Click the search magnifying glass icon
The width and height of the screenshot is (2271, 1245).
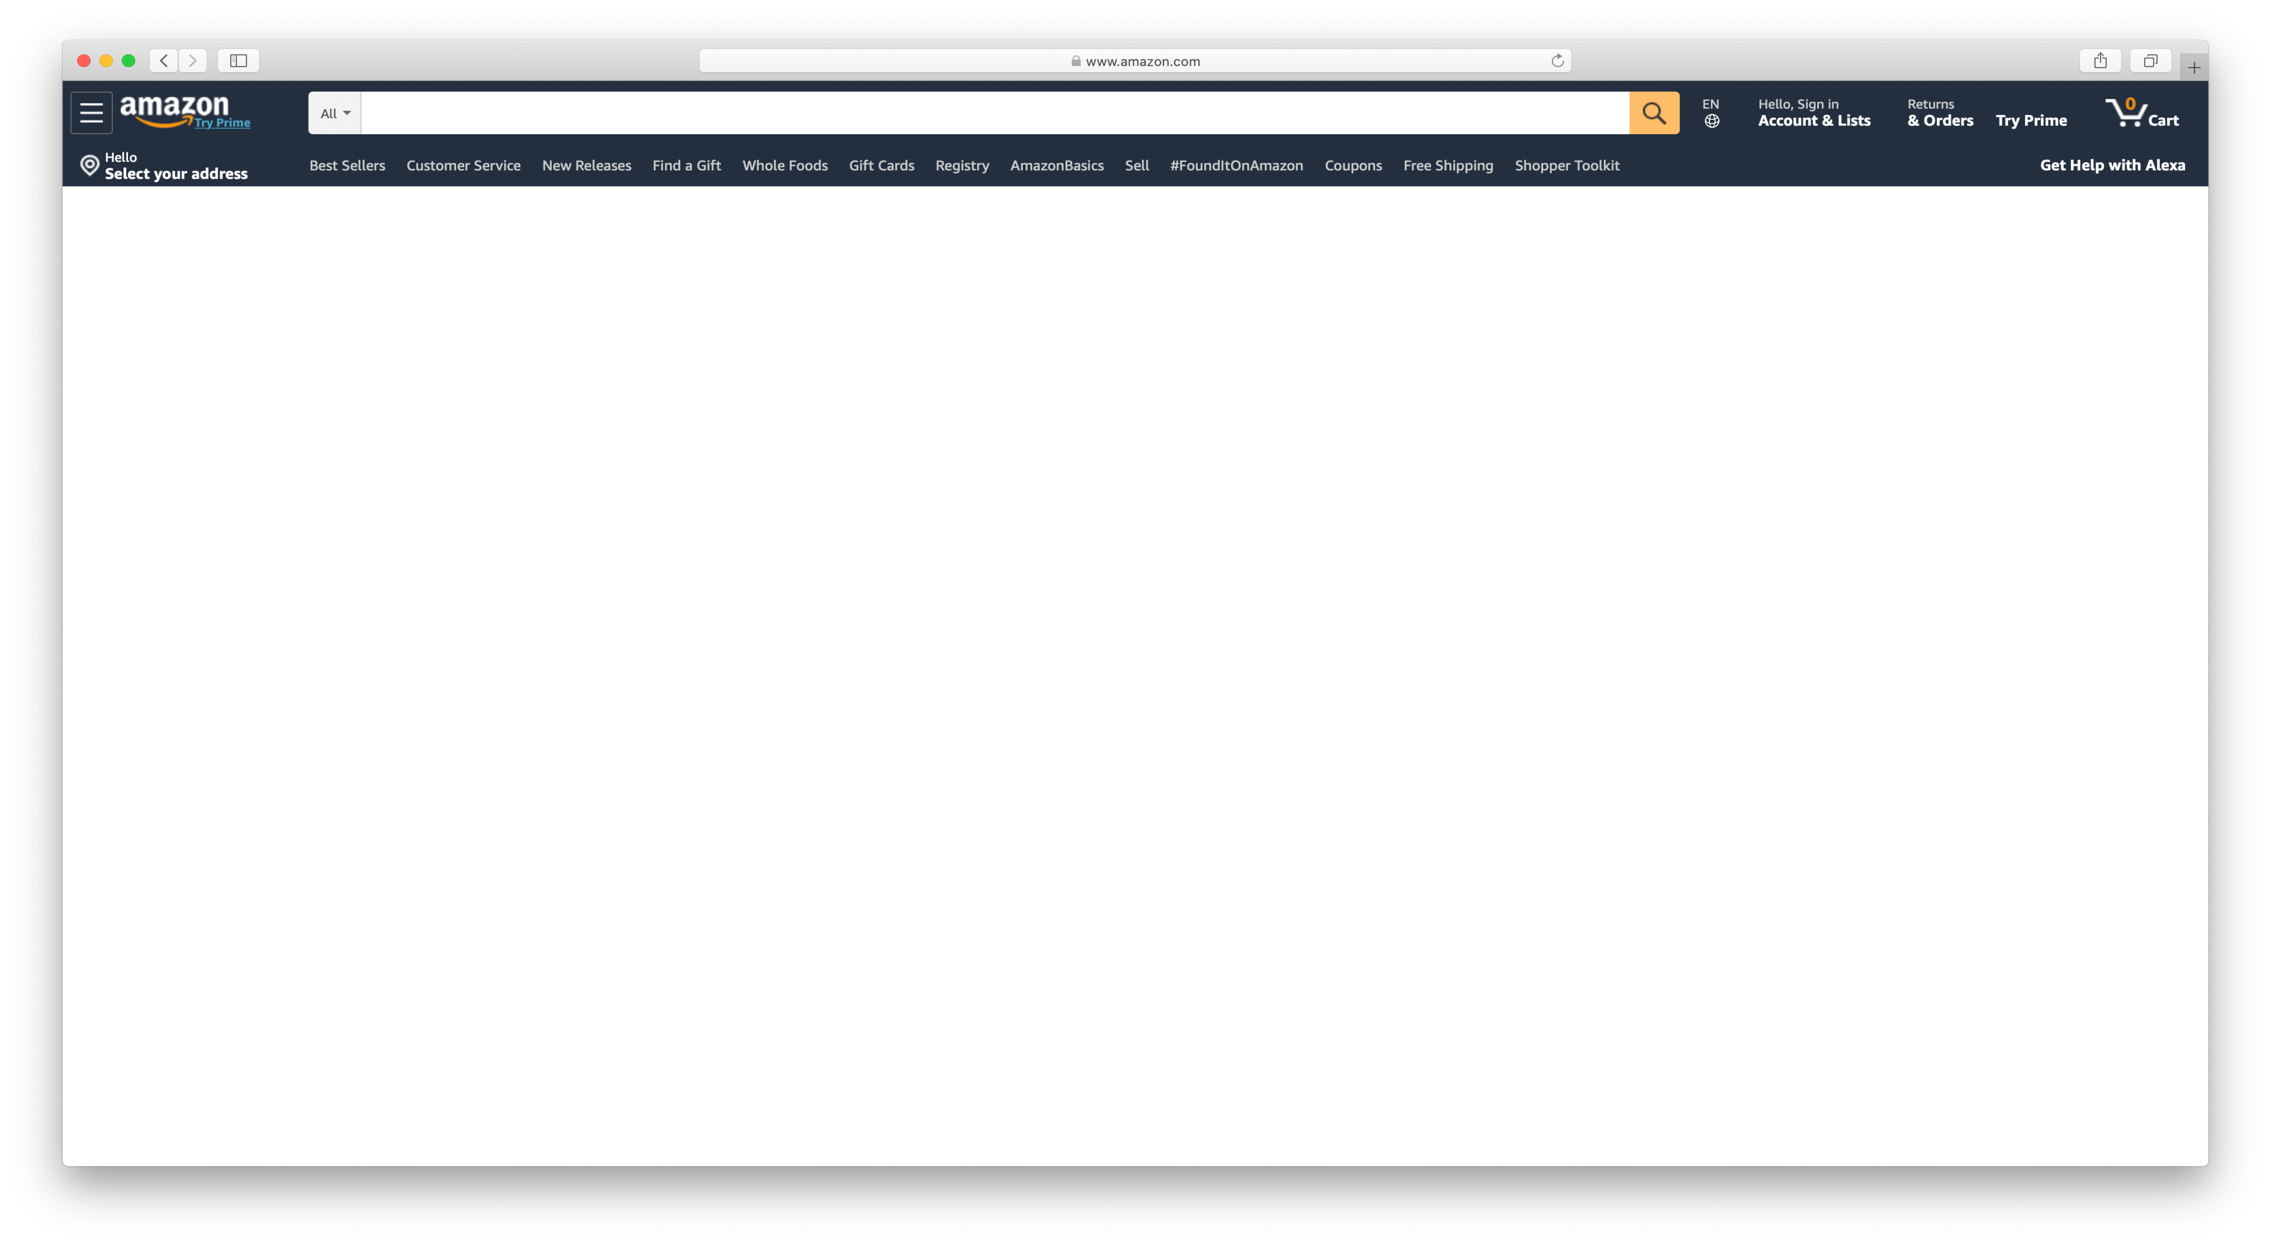tap(1654, 112)
